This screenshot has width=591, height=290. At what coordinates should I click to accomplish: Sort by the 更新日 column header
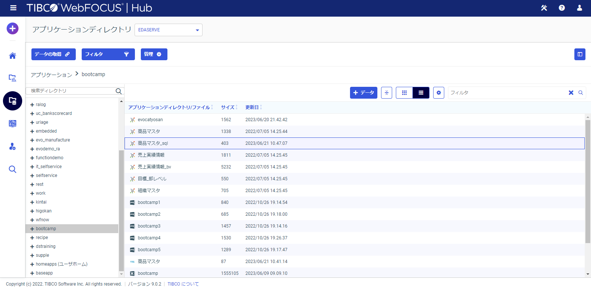(x=252, y=108)
